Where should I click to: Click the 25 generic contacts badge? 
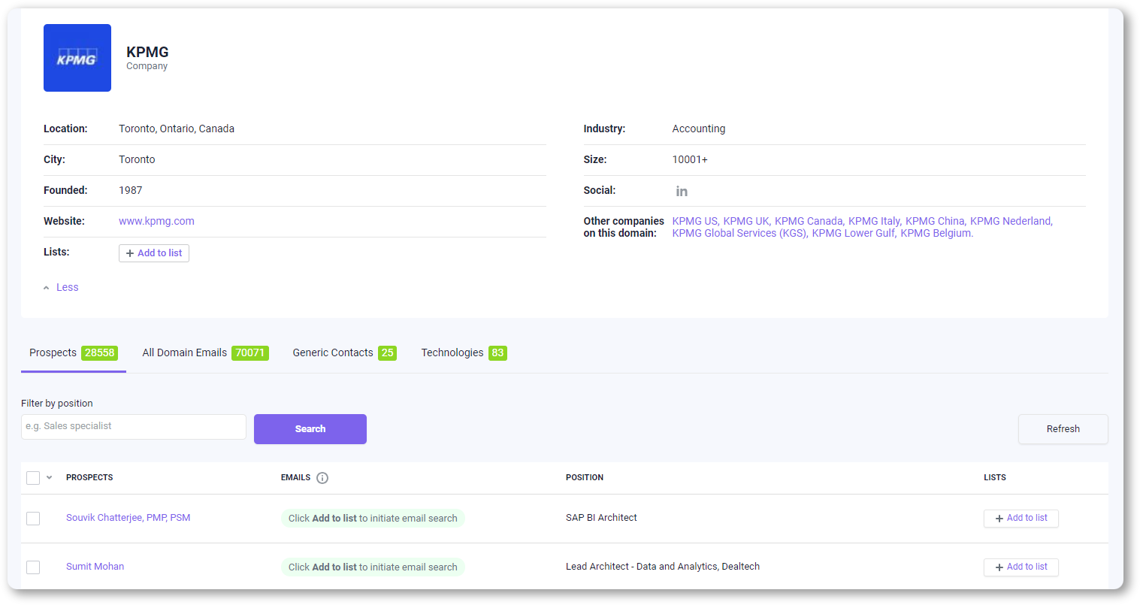[x=387, y=353]
